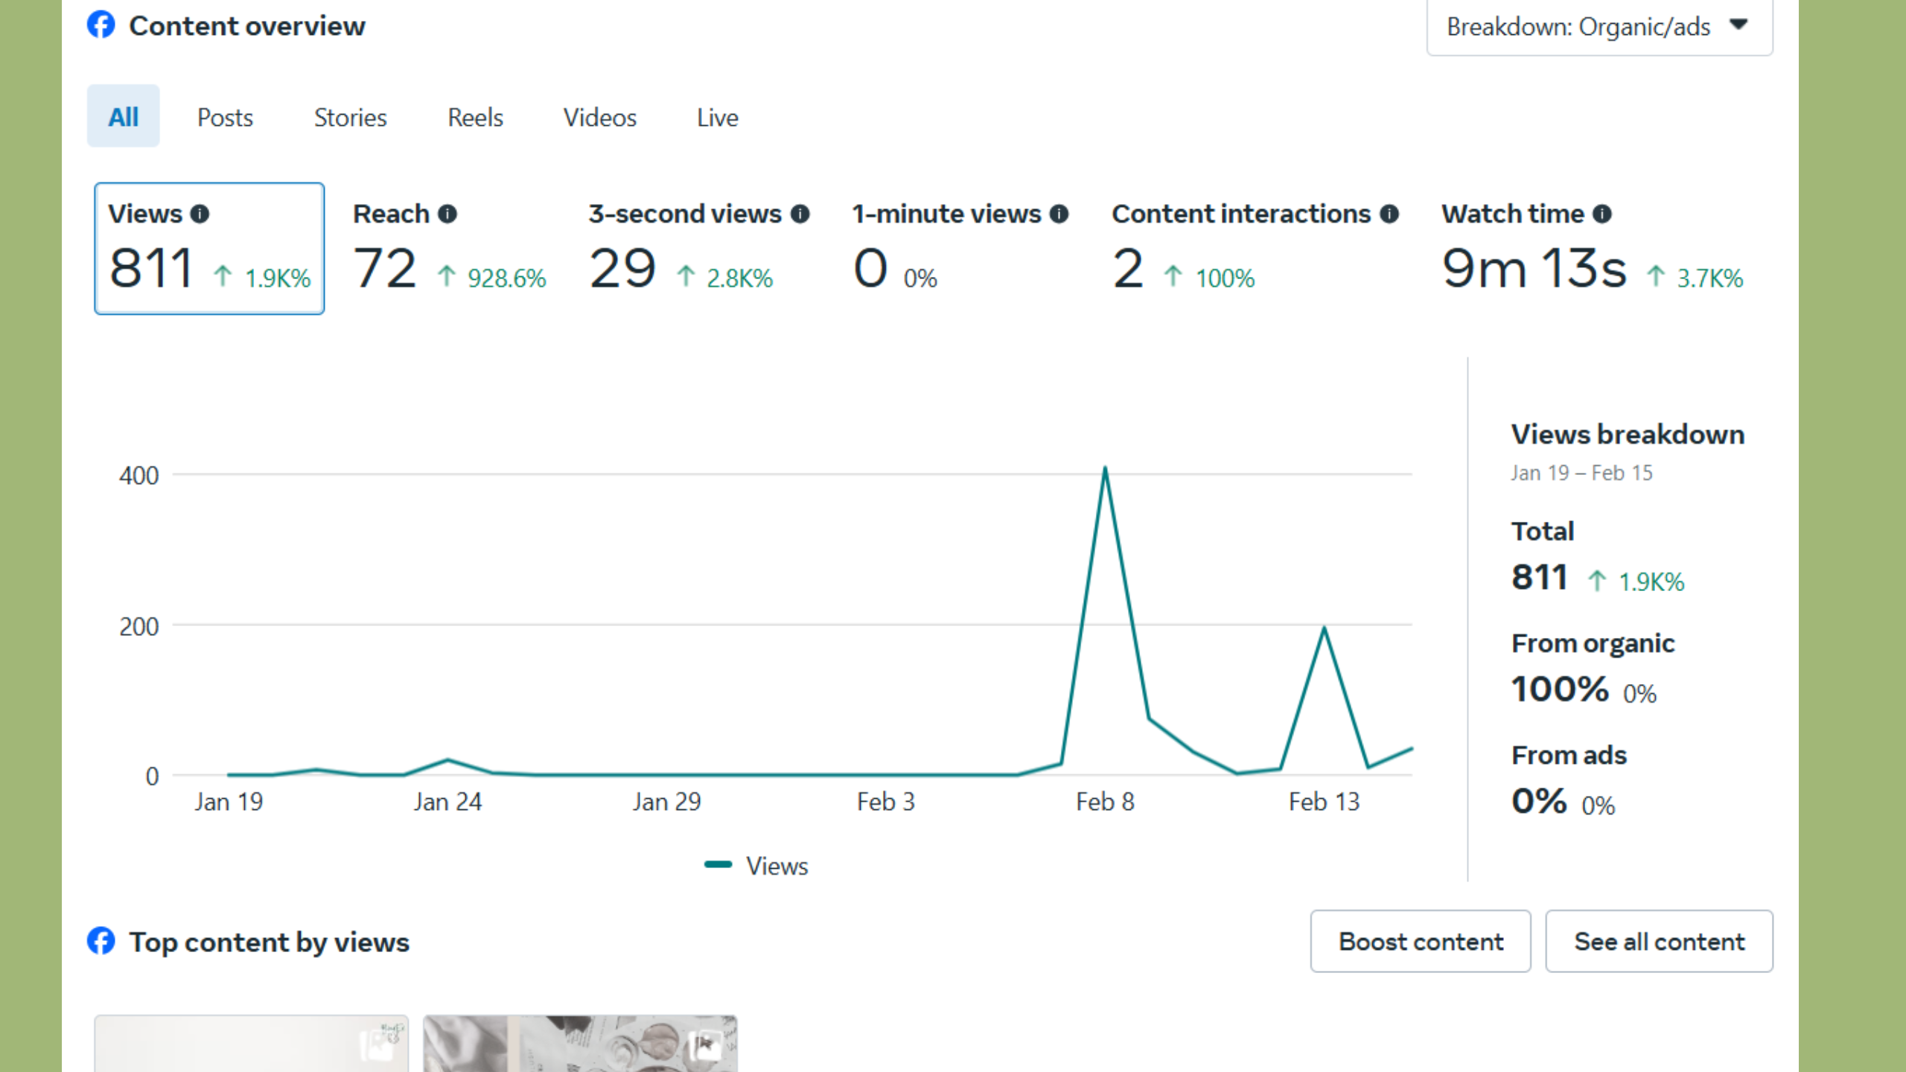Open the Videos tab
The height and width of the screenshot is (1072, 1906).
[x=599, y=117]
